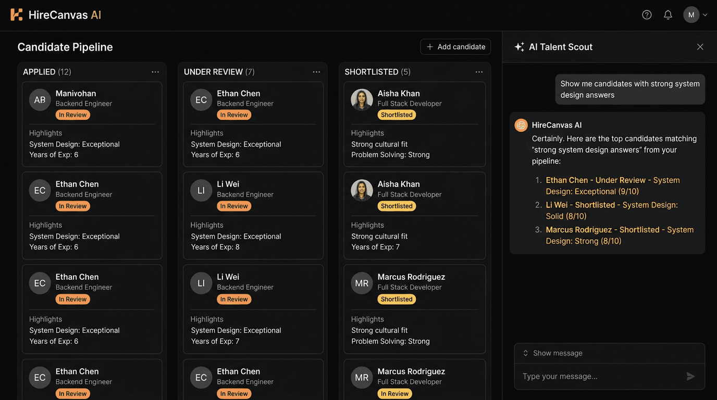Click Years of Exp: 8 on Li Wei card
Screen dimensions: 717x400
[215, 247]
